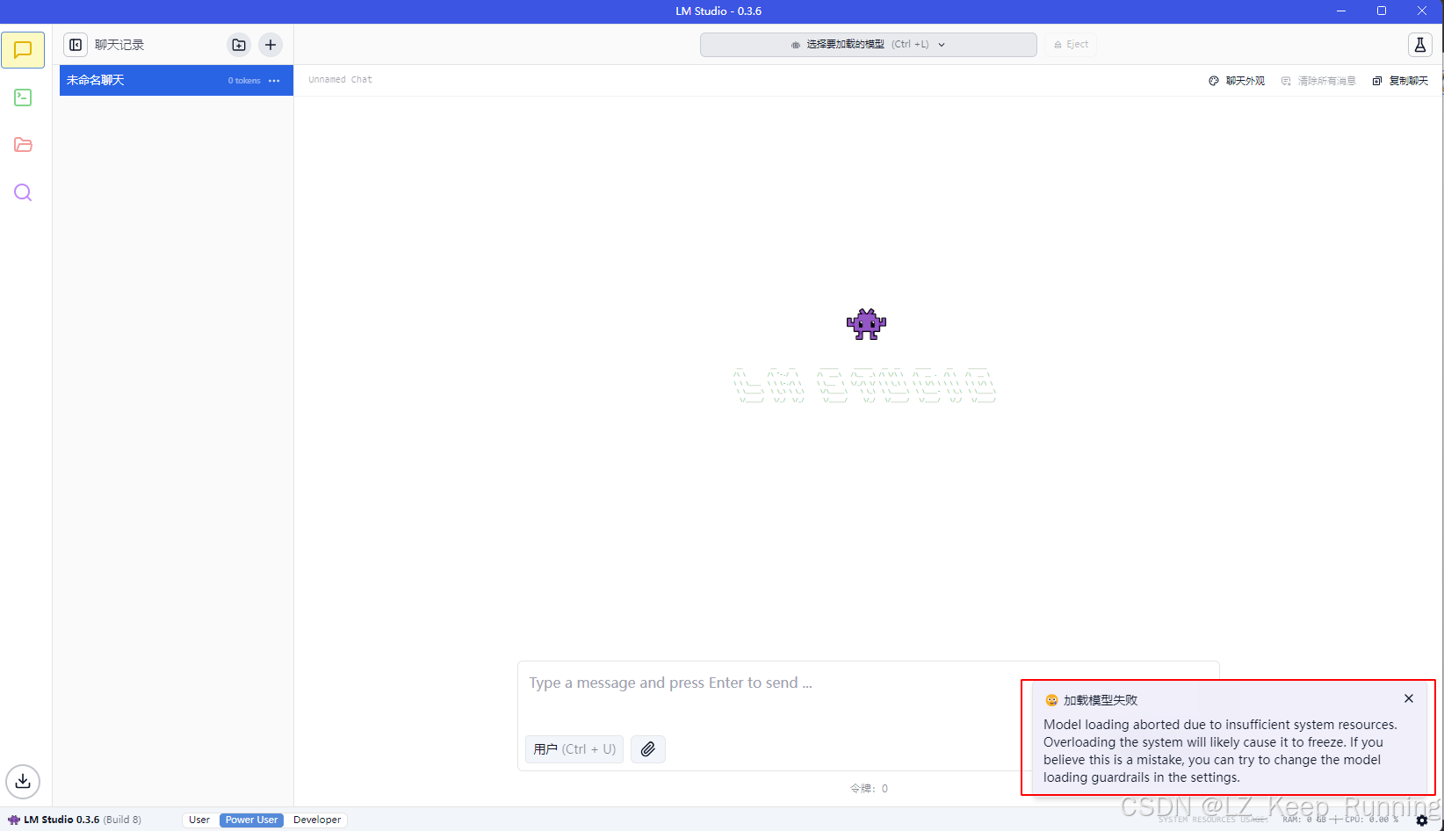1444x831 pixels.
Task: Open My Models folder icon
Action: pos(23,145)
